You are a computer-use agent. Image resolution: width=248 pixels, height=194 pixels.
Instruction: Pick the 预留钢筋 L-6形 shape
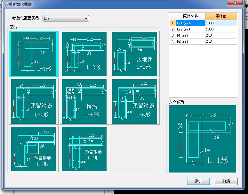pyautogui.click(x=135, y=101)
